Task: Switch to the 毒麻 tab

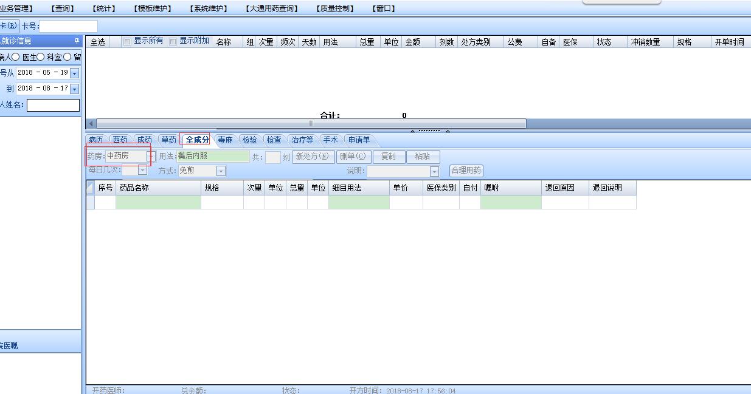Action: 226,140
